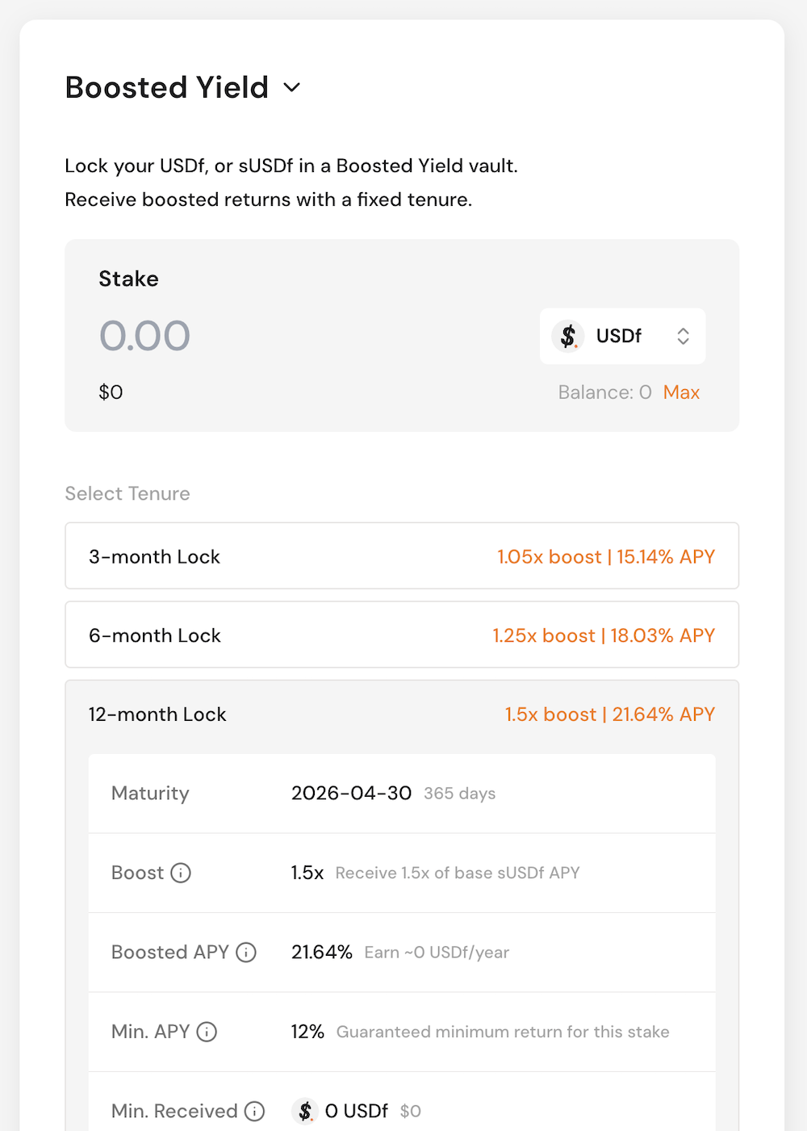The image size is (807, 1131).
Task: Click the 21.64% Boosted APY value
Action: [321, 953]
